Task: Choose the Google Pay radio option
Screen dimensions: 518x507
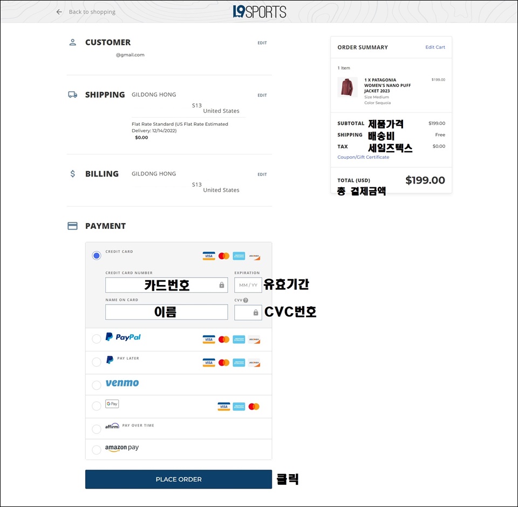Action: tap(97, 406)
